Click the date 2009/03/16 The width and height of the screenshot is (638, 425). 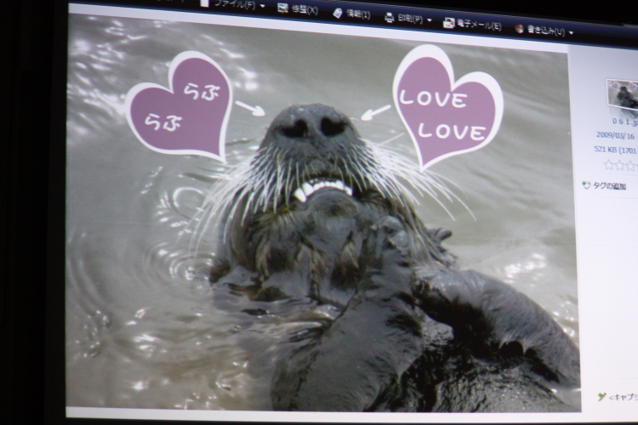point(615,135)
